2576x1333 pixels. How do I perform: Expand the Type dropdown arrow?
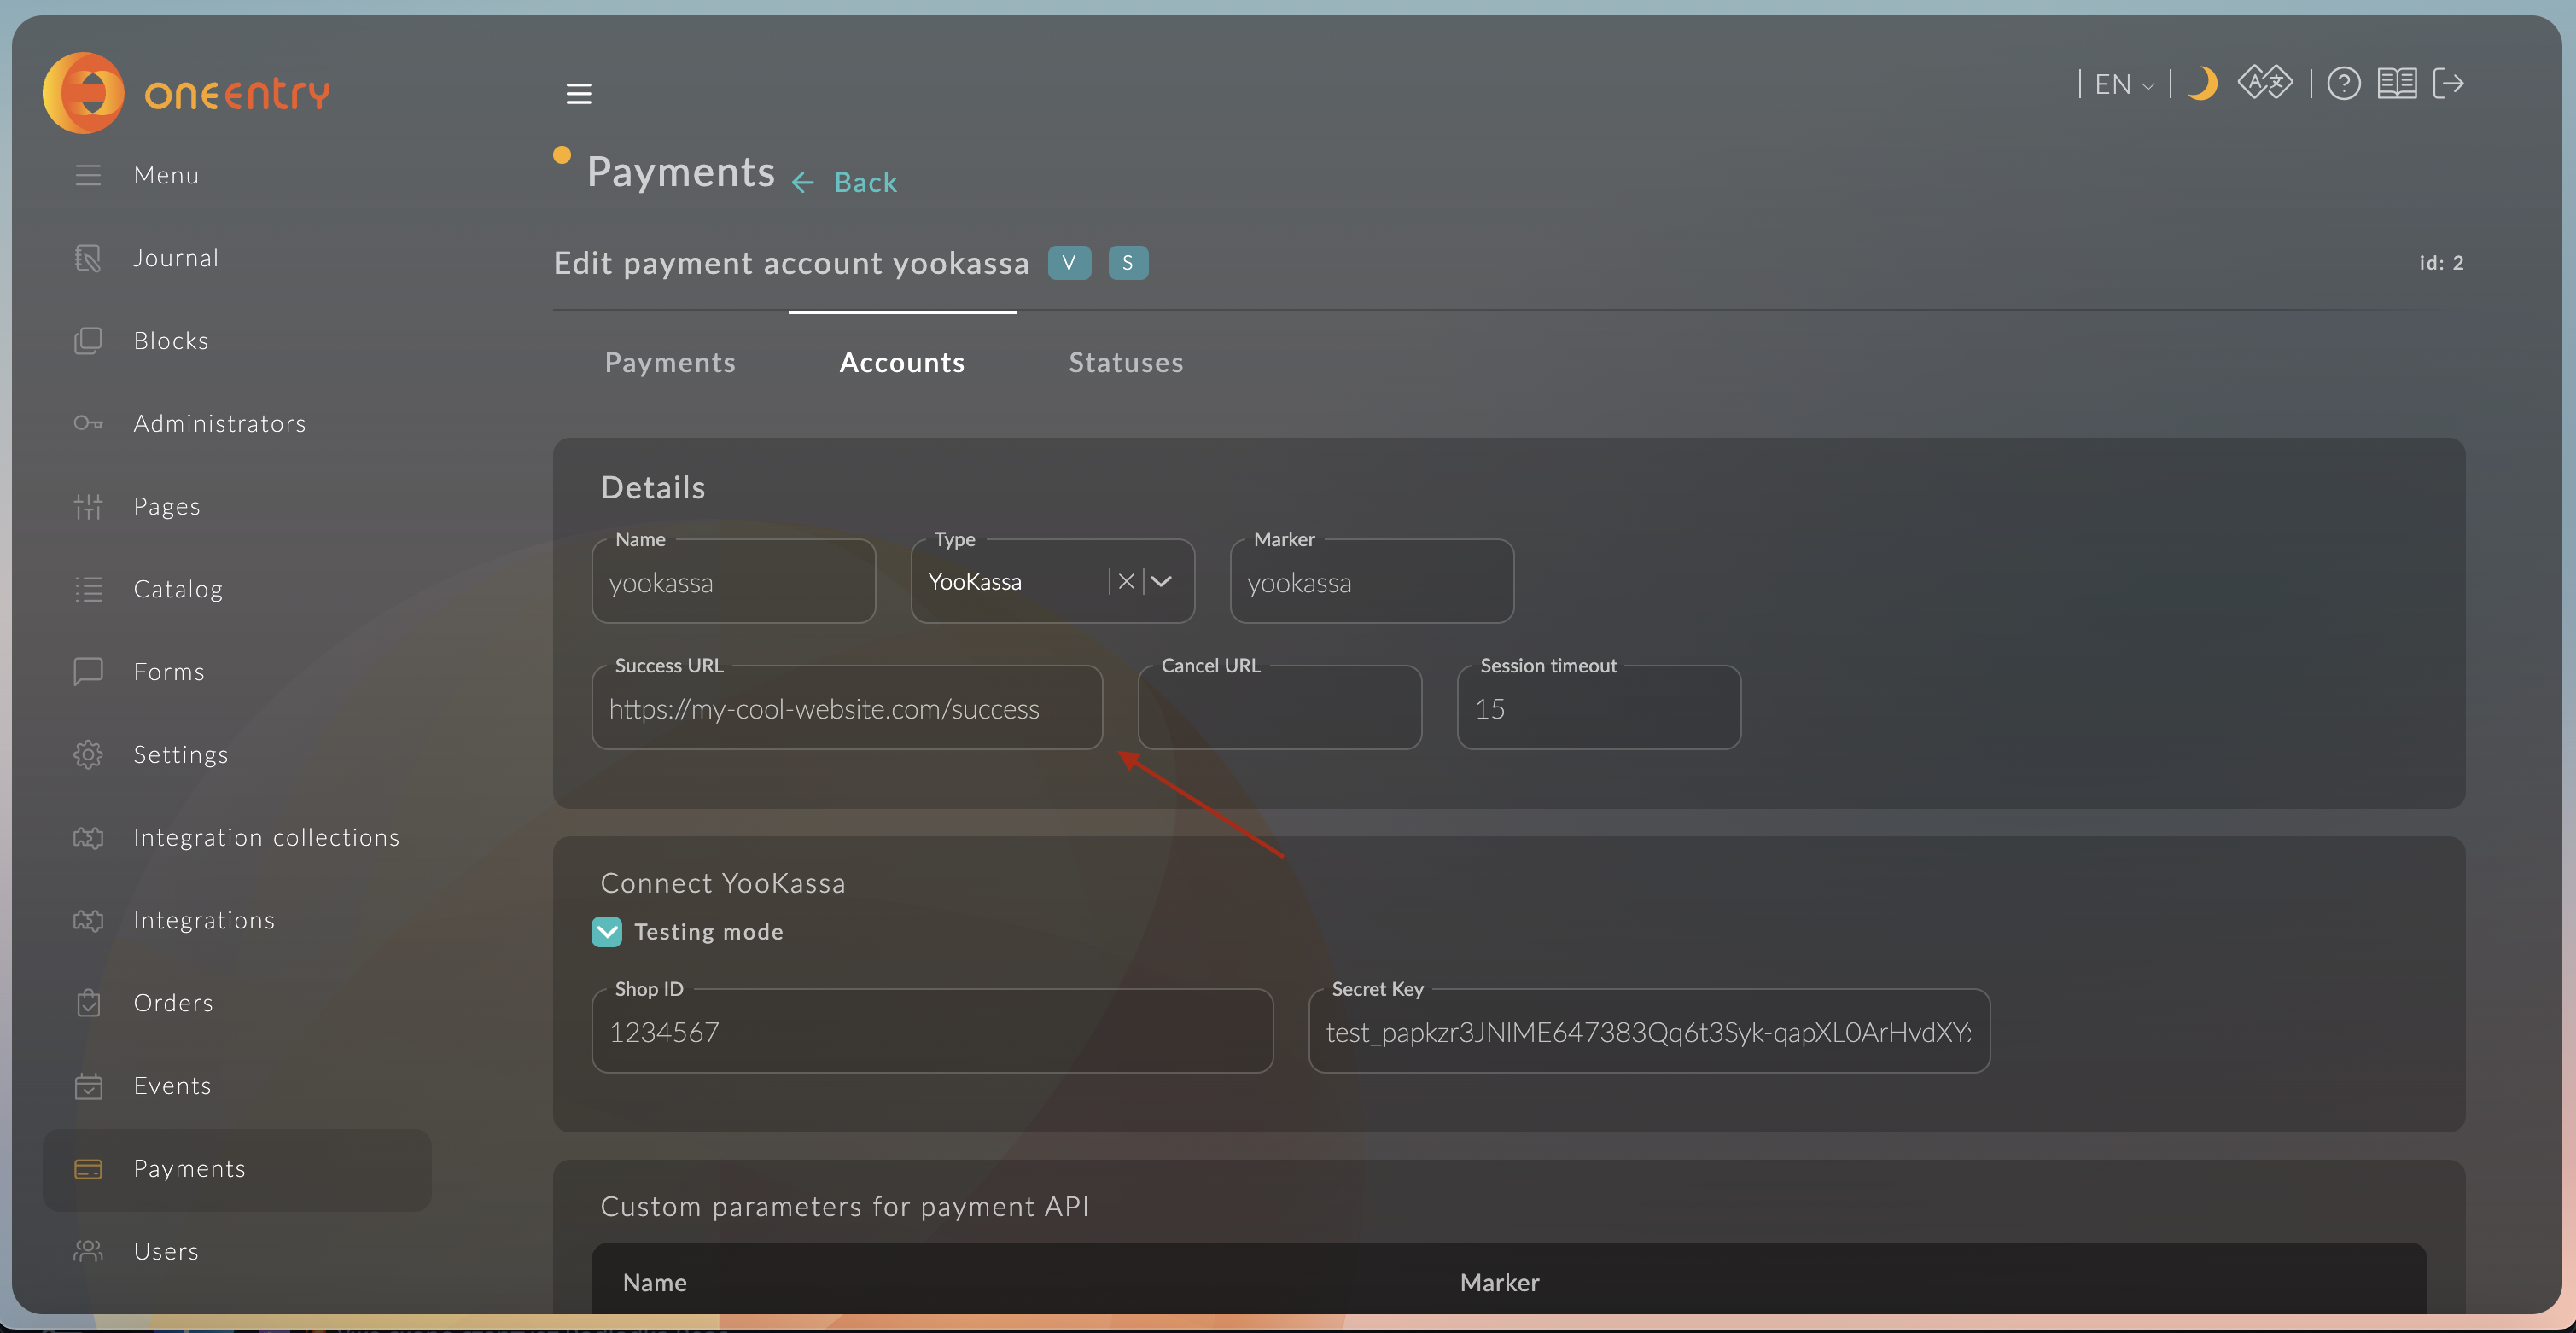pos(1161,581)
